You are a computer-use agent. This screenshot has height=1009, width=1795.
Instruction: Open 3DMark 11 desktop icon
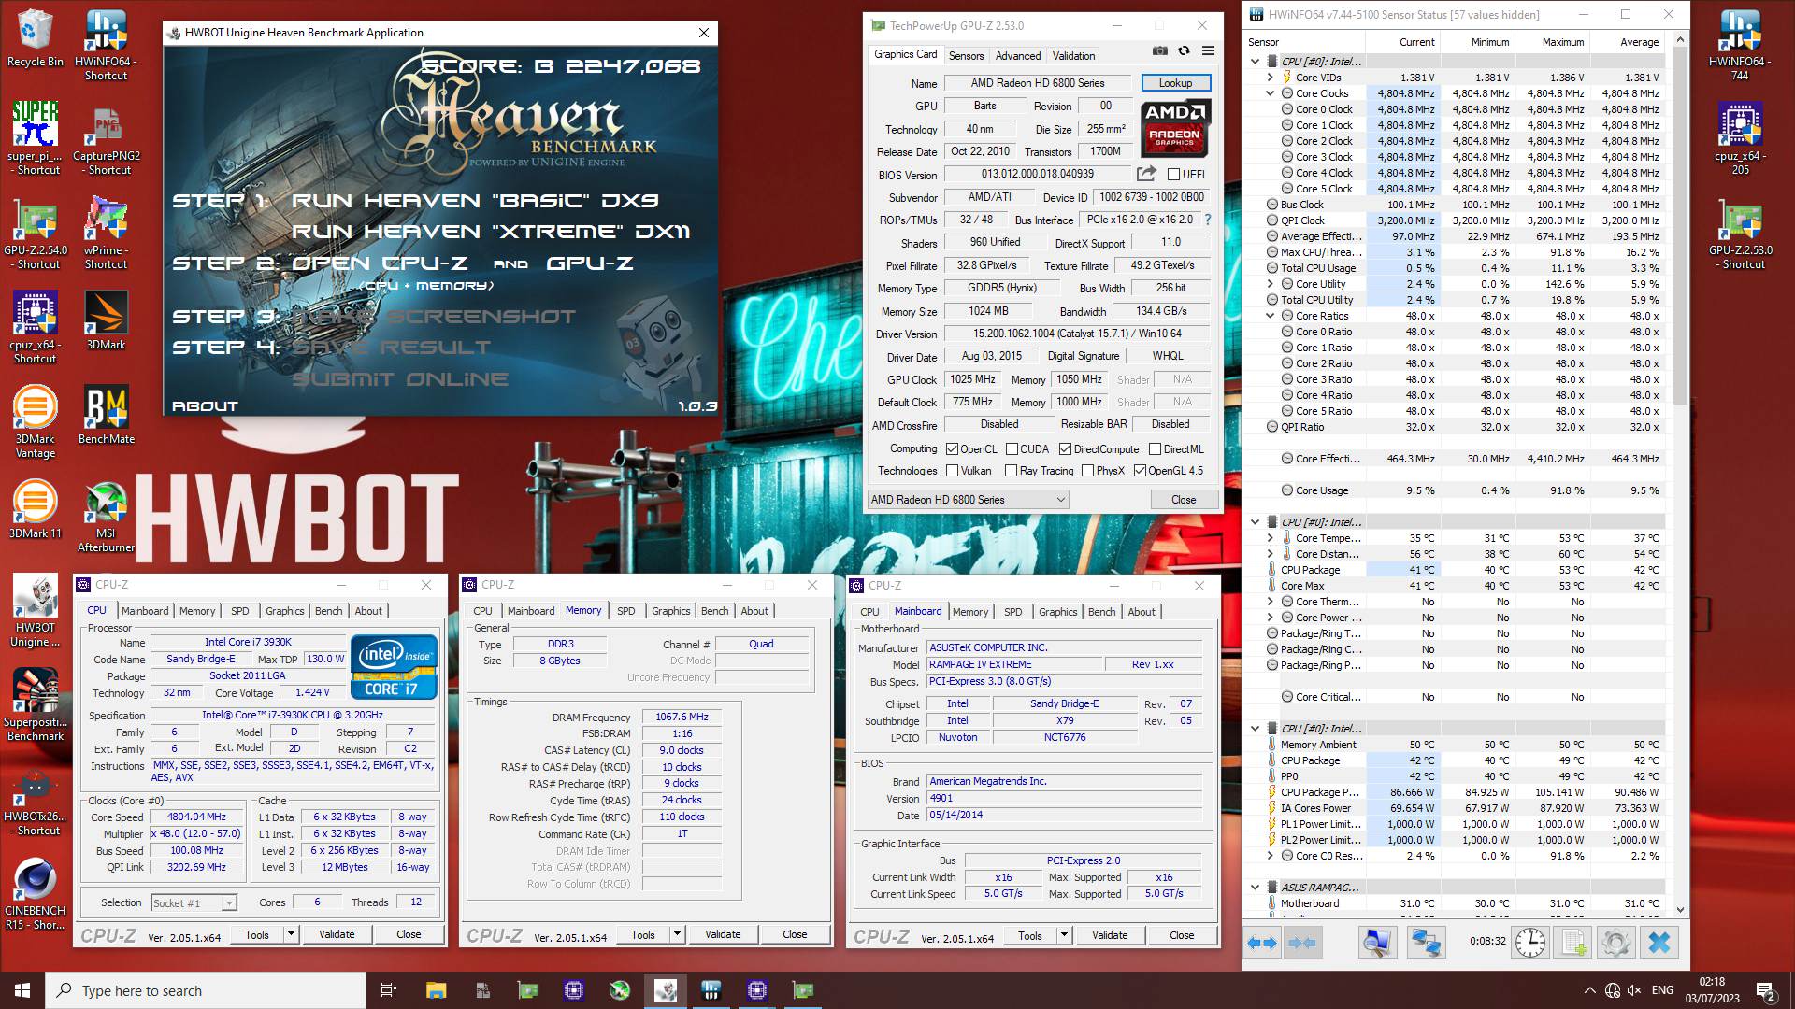pos(36,510)
